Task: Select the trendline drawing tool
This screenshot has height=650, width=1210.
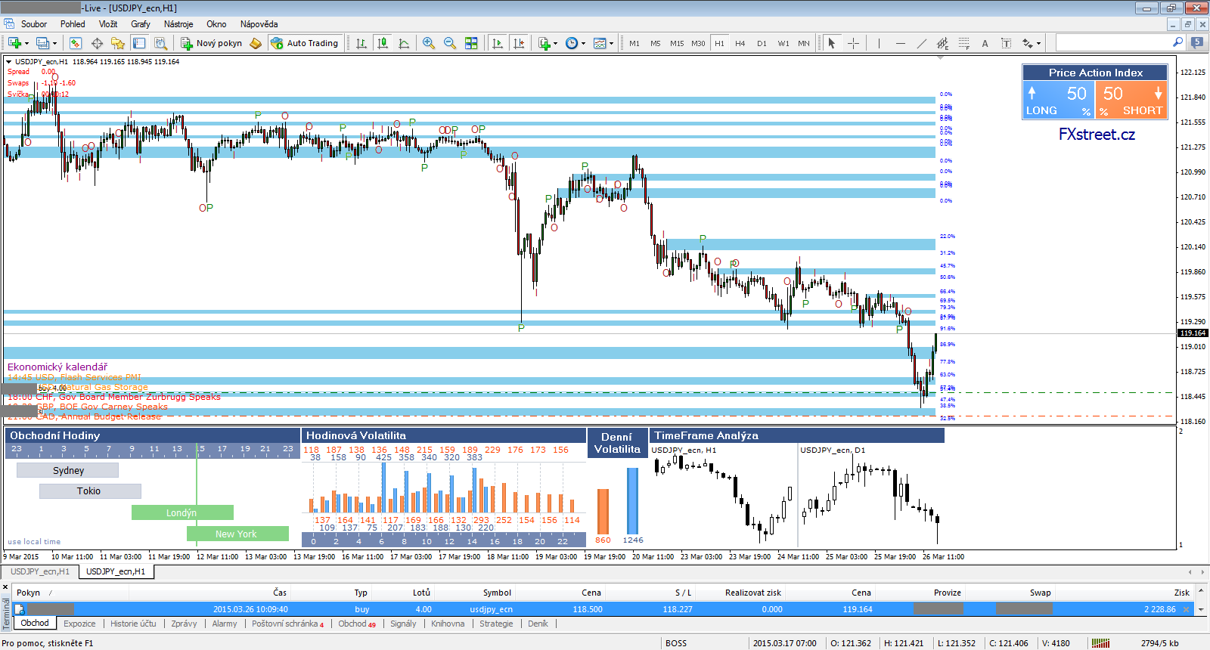Action: click(921, 43)
